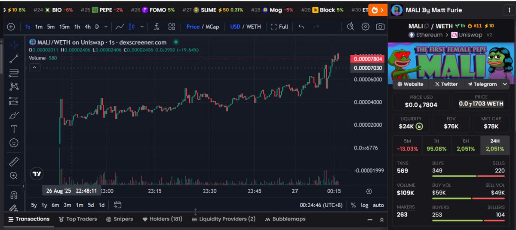
Task: Expand the timeframe interval dropdown arrow
Action: pos(105,27)
